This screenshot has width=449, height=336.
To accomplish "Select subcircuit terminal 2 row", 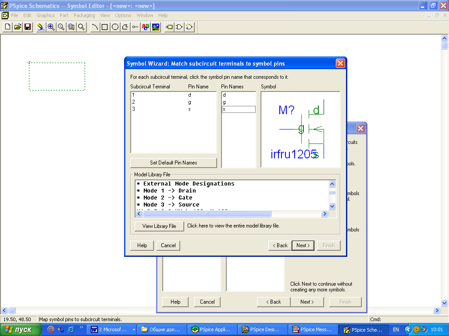I will click(x=174, y=102).
